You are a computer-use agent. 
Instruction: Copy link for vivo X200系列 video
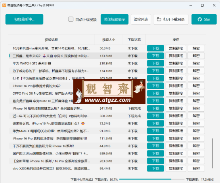tap(176, 168)
